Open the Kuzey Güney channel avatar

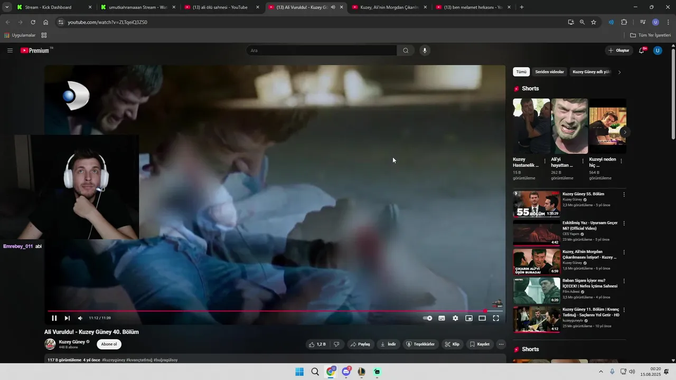point(50,344)
